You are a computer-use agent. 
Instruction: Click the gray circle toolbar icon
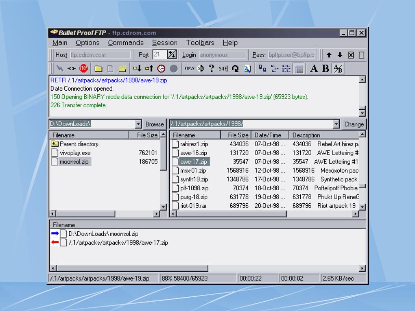click(173, 69)
